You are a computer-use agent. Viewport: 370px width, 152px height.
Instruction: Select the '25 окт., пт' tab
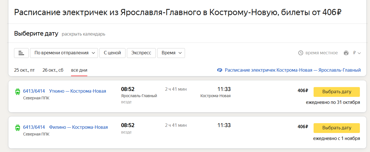(24, 70)
